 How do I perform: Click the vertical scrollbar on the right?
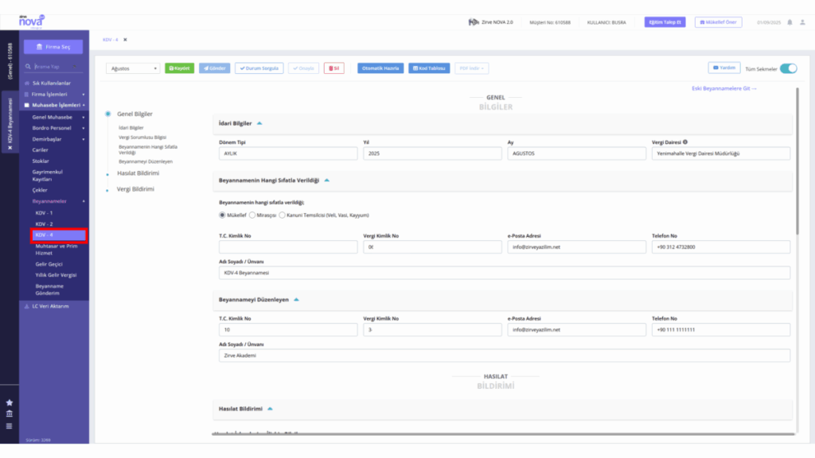coord(797,161)
